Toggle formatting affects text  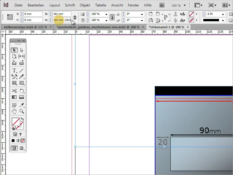click(x=20, y=134)
